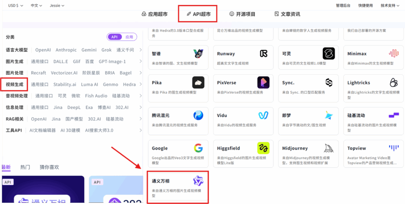The image size is (405, 204).
Task: Click Hedra in the 视频生成 row
Action: tap(129, 85)
